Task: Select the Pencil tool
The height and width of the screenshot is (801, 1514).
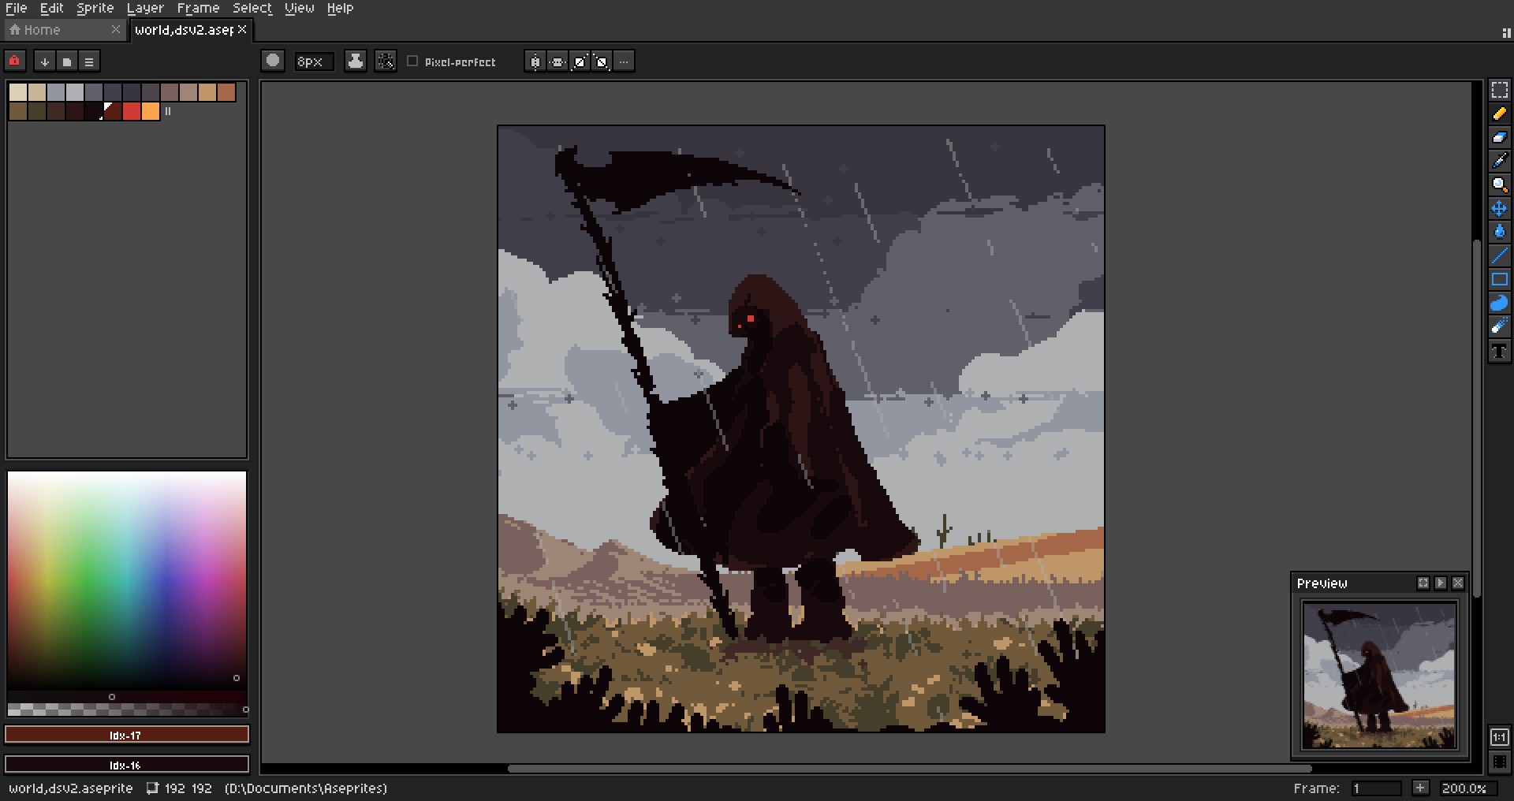Action: (1499, 114)
